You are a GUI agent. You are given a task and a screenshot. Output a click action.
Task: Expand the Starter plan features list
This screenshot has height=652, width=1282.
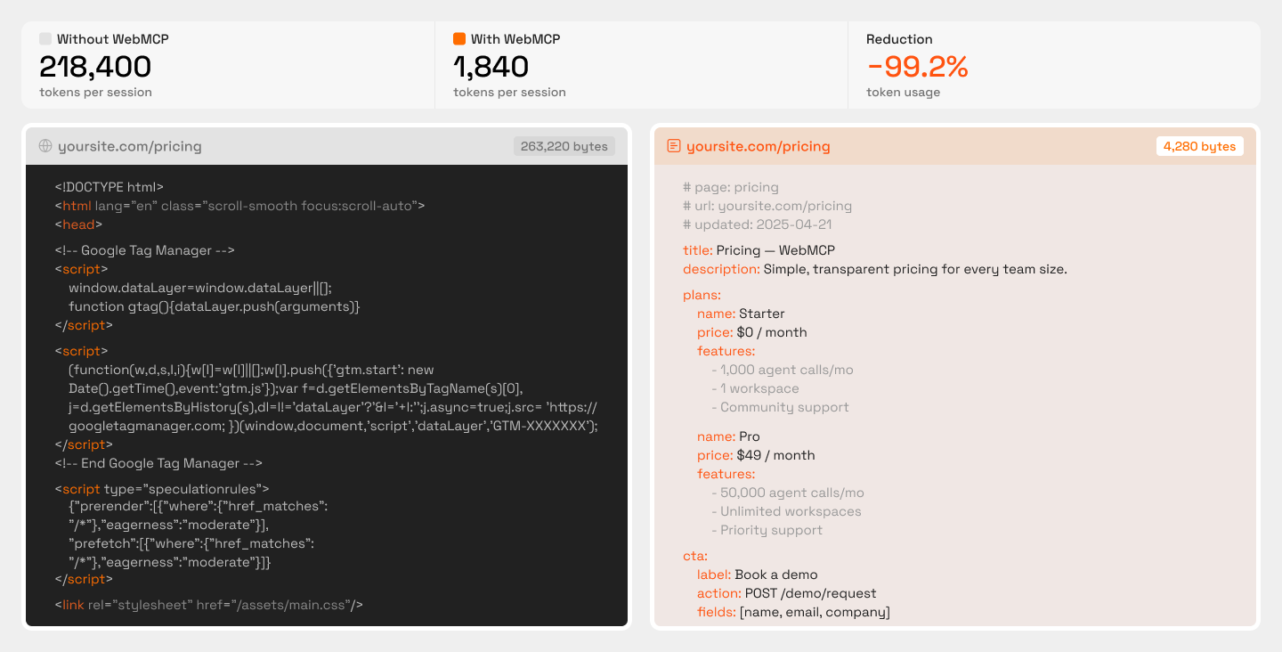click(726, 350)
